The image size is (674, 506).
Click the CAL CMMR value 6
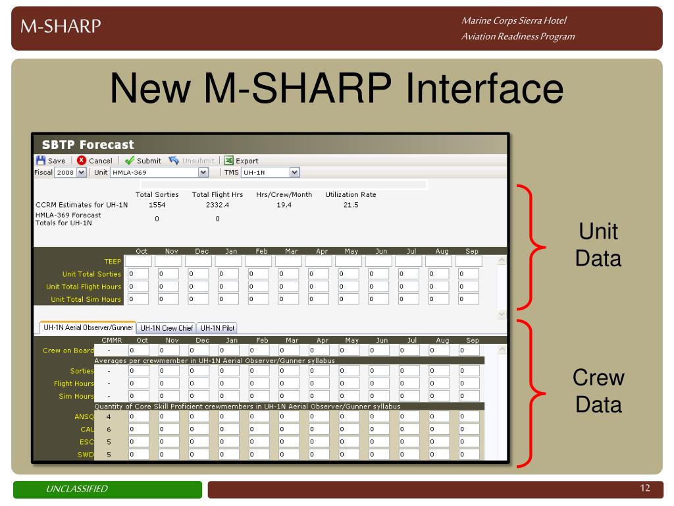tap(109, 429)
